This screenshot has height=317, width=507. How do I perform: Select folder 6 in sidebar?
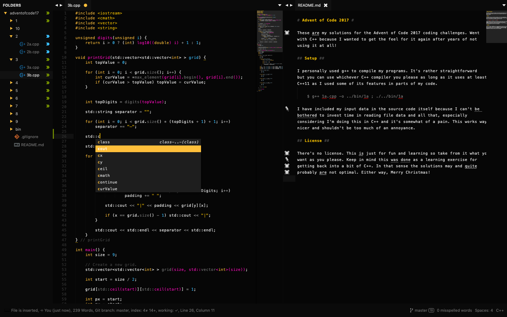point(26,98)
